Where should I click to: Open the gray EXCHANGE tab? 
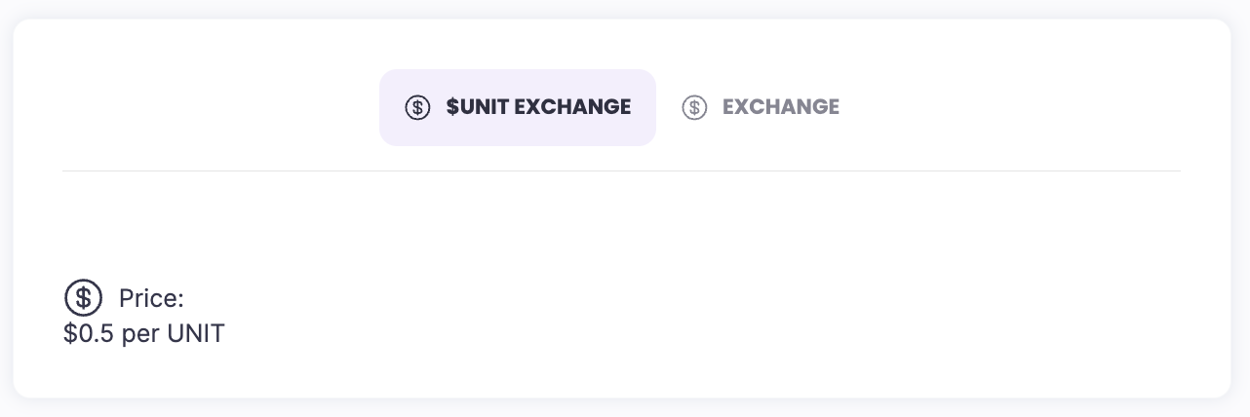tap(761, 107)
